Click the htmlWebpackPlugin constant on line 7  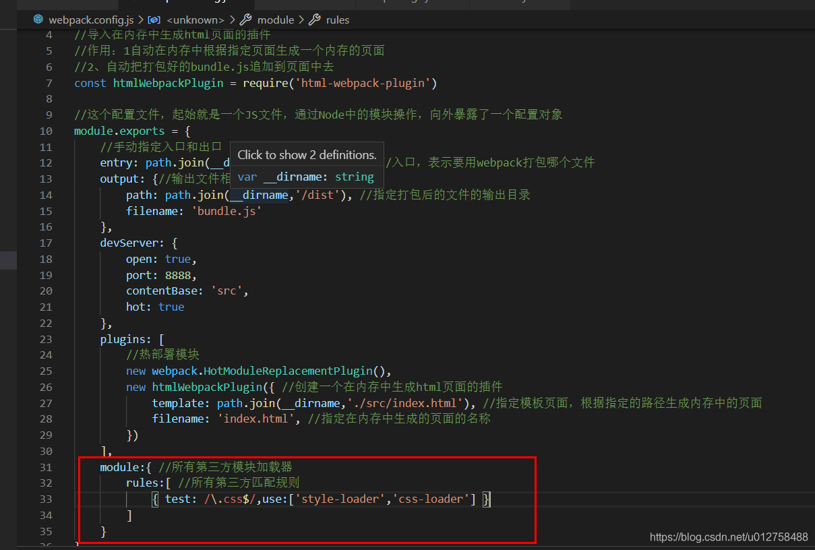tap(168, 82)
